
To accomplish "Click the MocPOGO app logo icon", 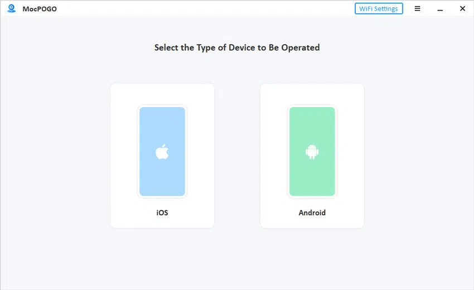I will (x=12, y=8).
